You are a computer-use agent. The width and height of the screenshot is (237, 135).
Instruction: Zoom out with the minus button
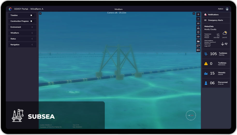(x=198, y=19)
